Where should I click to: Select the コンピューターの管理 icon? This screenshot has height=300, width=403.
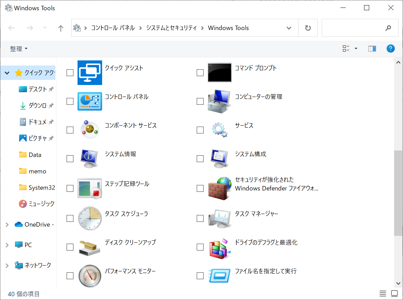pos(219,101)
